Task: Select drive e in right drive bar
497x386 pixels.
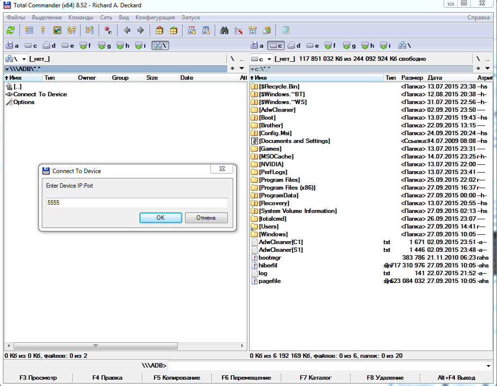Action: pos(312,46)
